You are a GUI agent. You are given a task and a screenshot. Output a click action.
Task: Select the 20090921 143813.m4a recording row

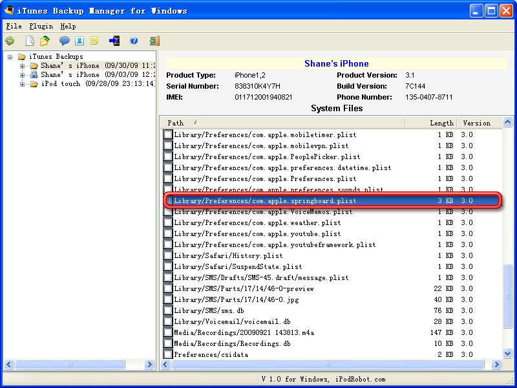[x=332, y=332]
